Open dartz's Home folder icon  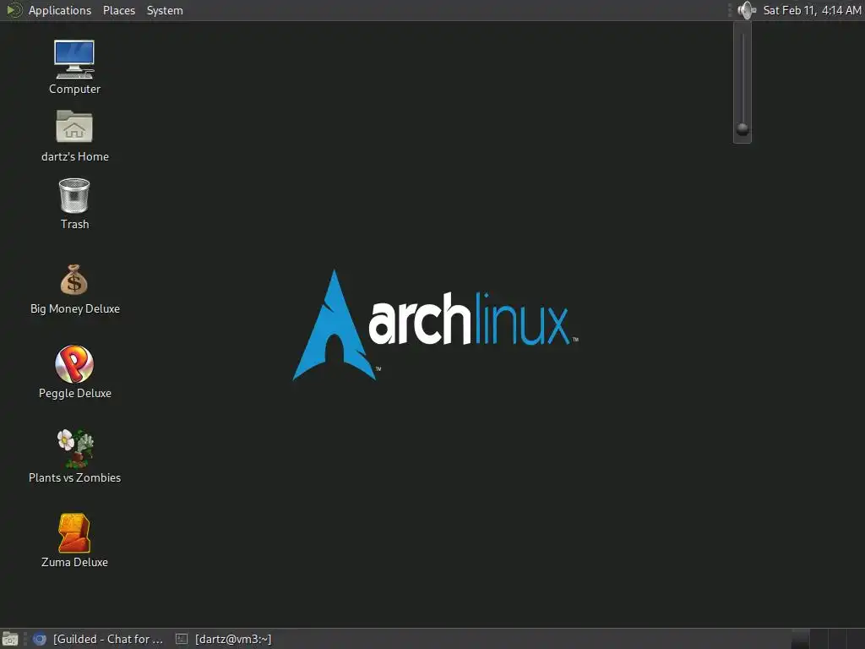click(x=74, y=127)
